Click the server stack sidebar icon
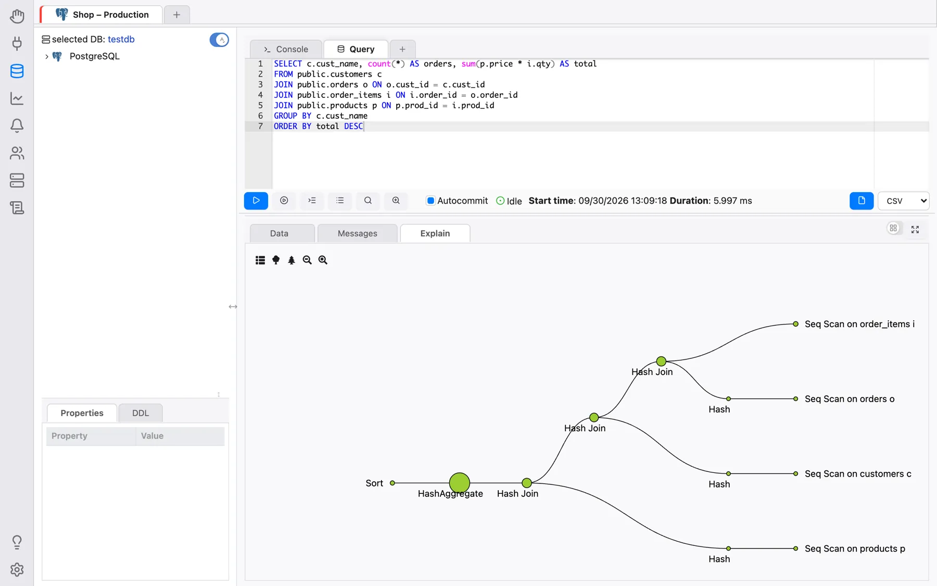937x586 pixels. [17, 180]
